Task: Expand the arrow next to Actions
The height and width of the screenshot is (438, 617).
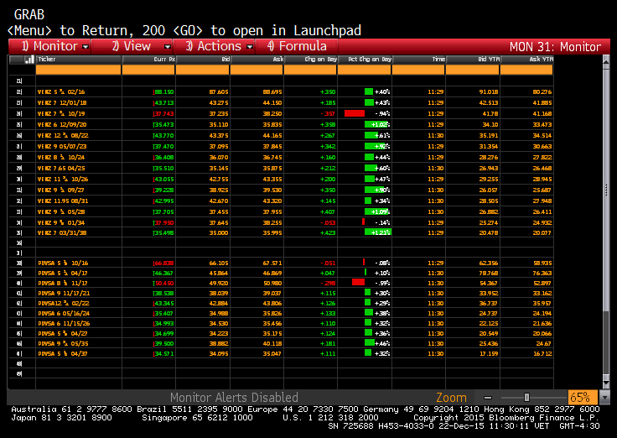Action: tap(250, 47)
